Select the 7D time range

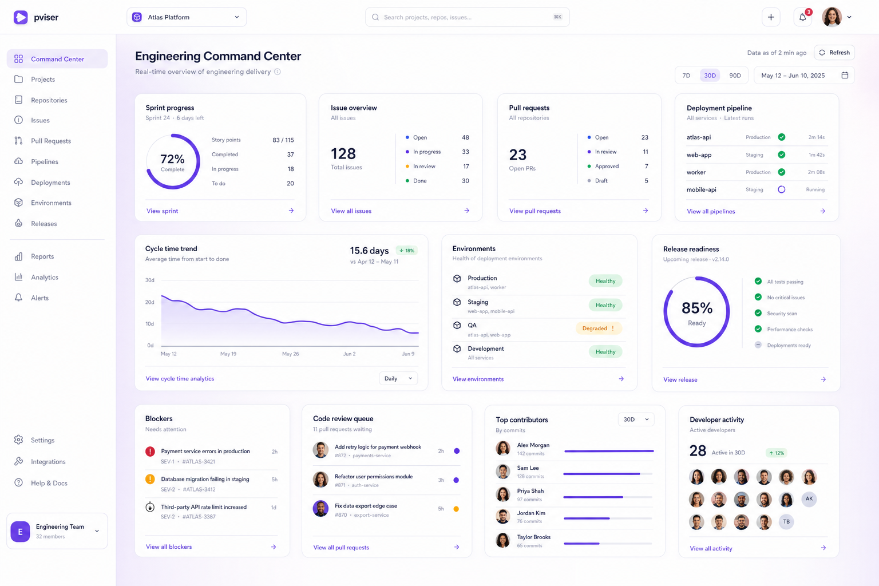(x=687, y=76)
